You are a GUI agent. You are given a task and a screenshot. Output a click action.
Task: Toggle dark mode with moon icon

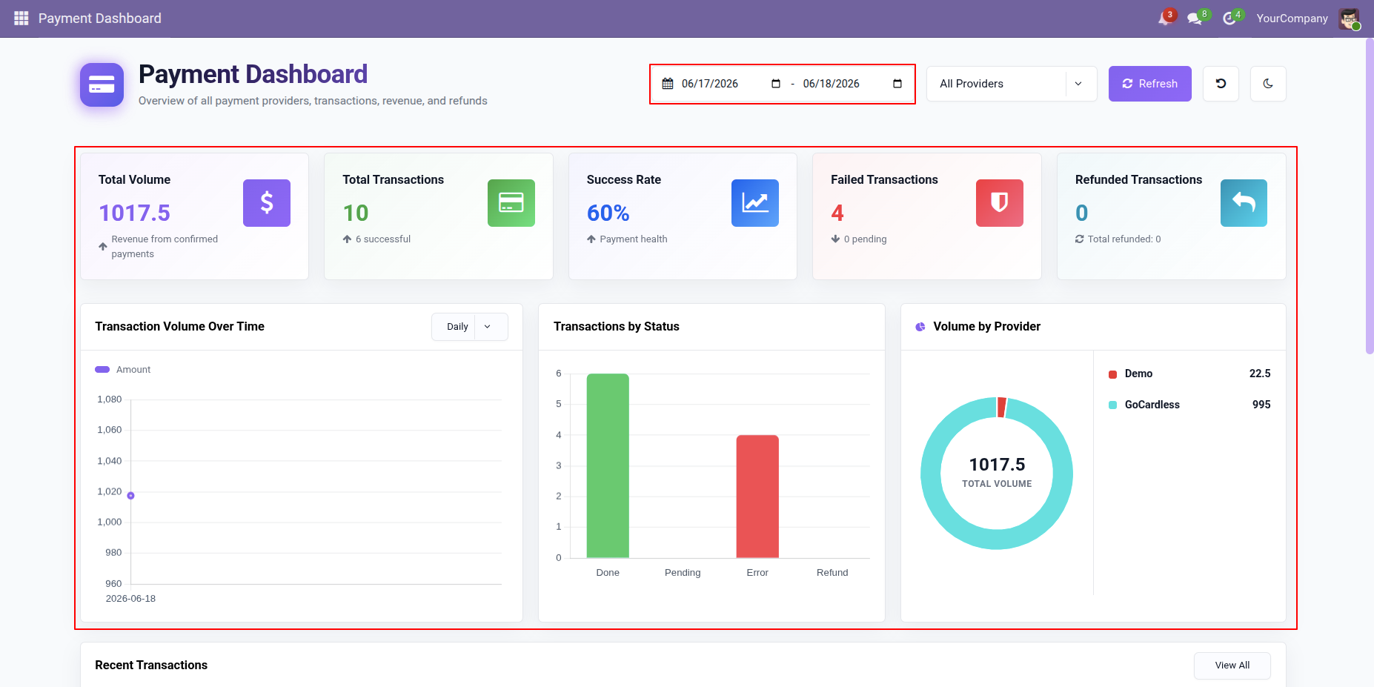(1268, 84)
